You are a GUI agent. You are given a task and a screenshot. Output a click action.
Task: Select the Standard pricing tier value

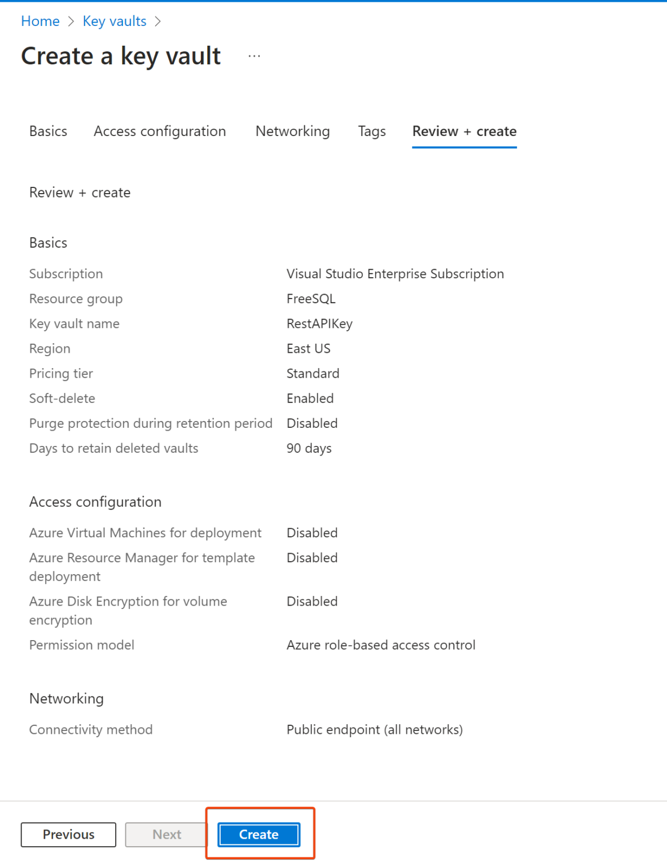pos(313,373)
